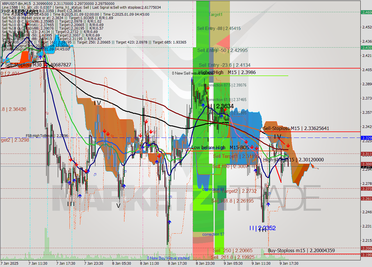Select the 'Sell 100 | 2.3007' label
This screenshot has width=372, height=267.
(x=231, y=167)
